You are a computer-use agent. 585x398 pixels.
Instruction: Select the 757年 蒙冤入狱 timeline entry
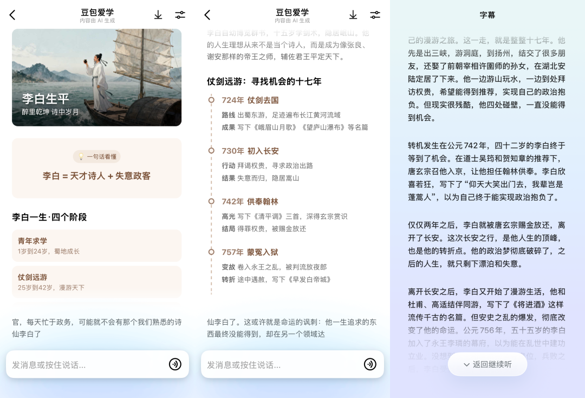[250, 252]
